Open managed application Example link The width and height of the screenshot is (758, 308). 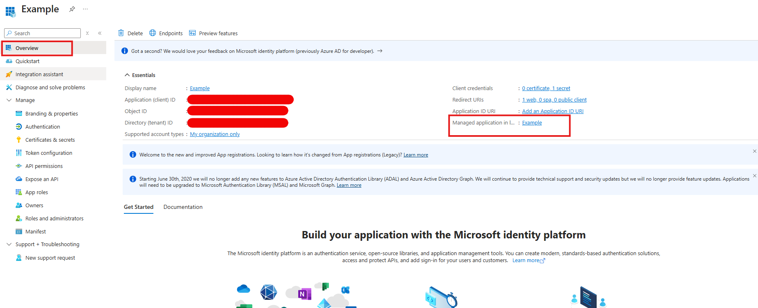click(532, 122)
